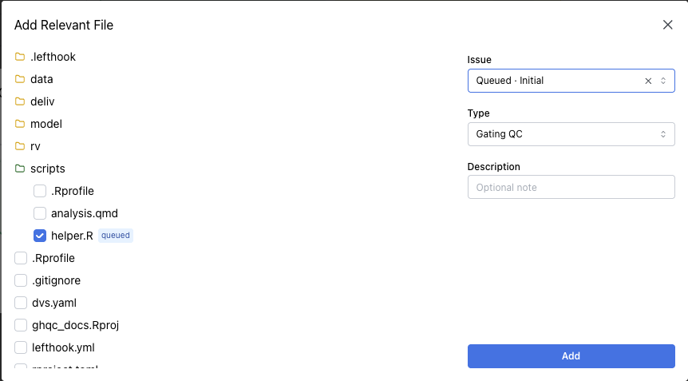Click the model folder icon
This screenshot has width=688, height=381.
tap(20, 124)
